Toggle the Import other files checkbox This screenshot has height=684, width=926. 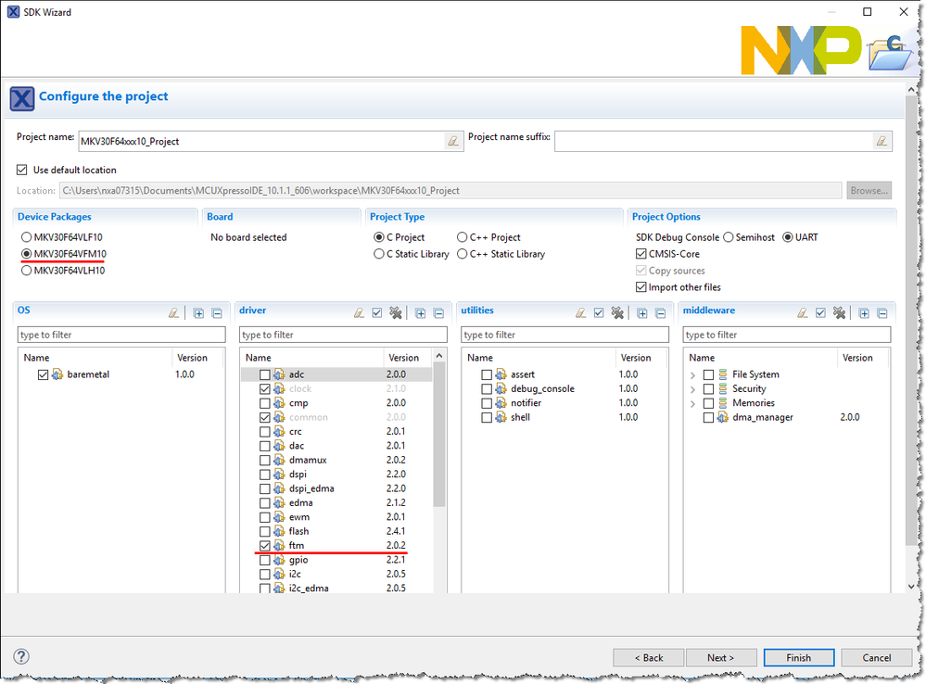(641, 287)
